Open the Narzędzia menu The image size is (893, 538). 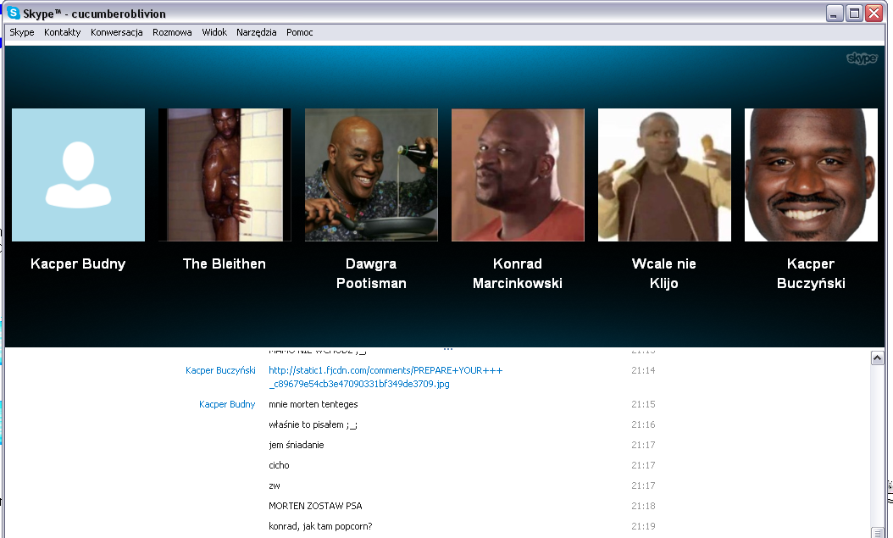(256, 32)
